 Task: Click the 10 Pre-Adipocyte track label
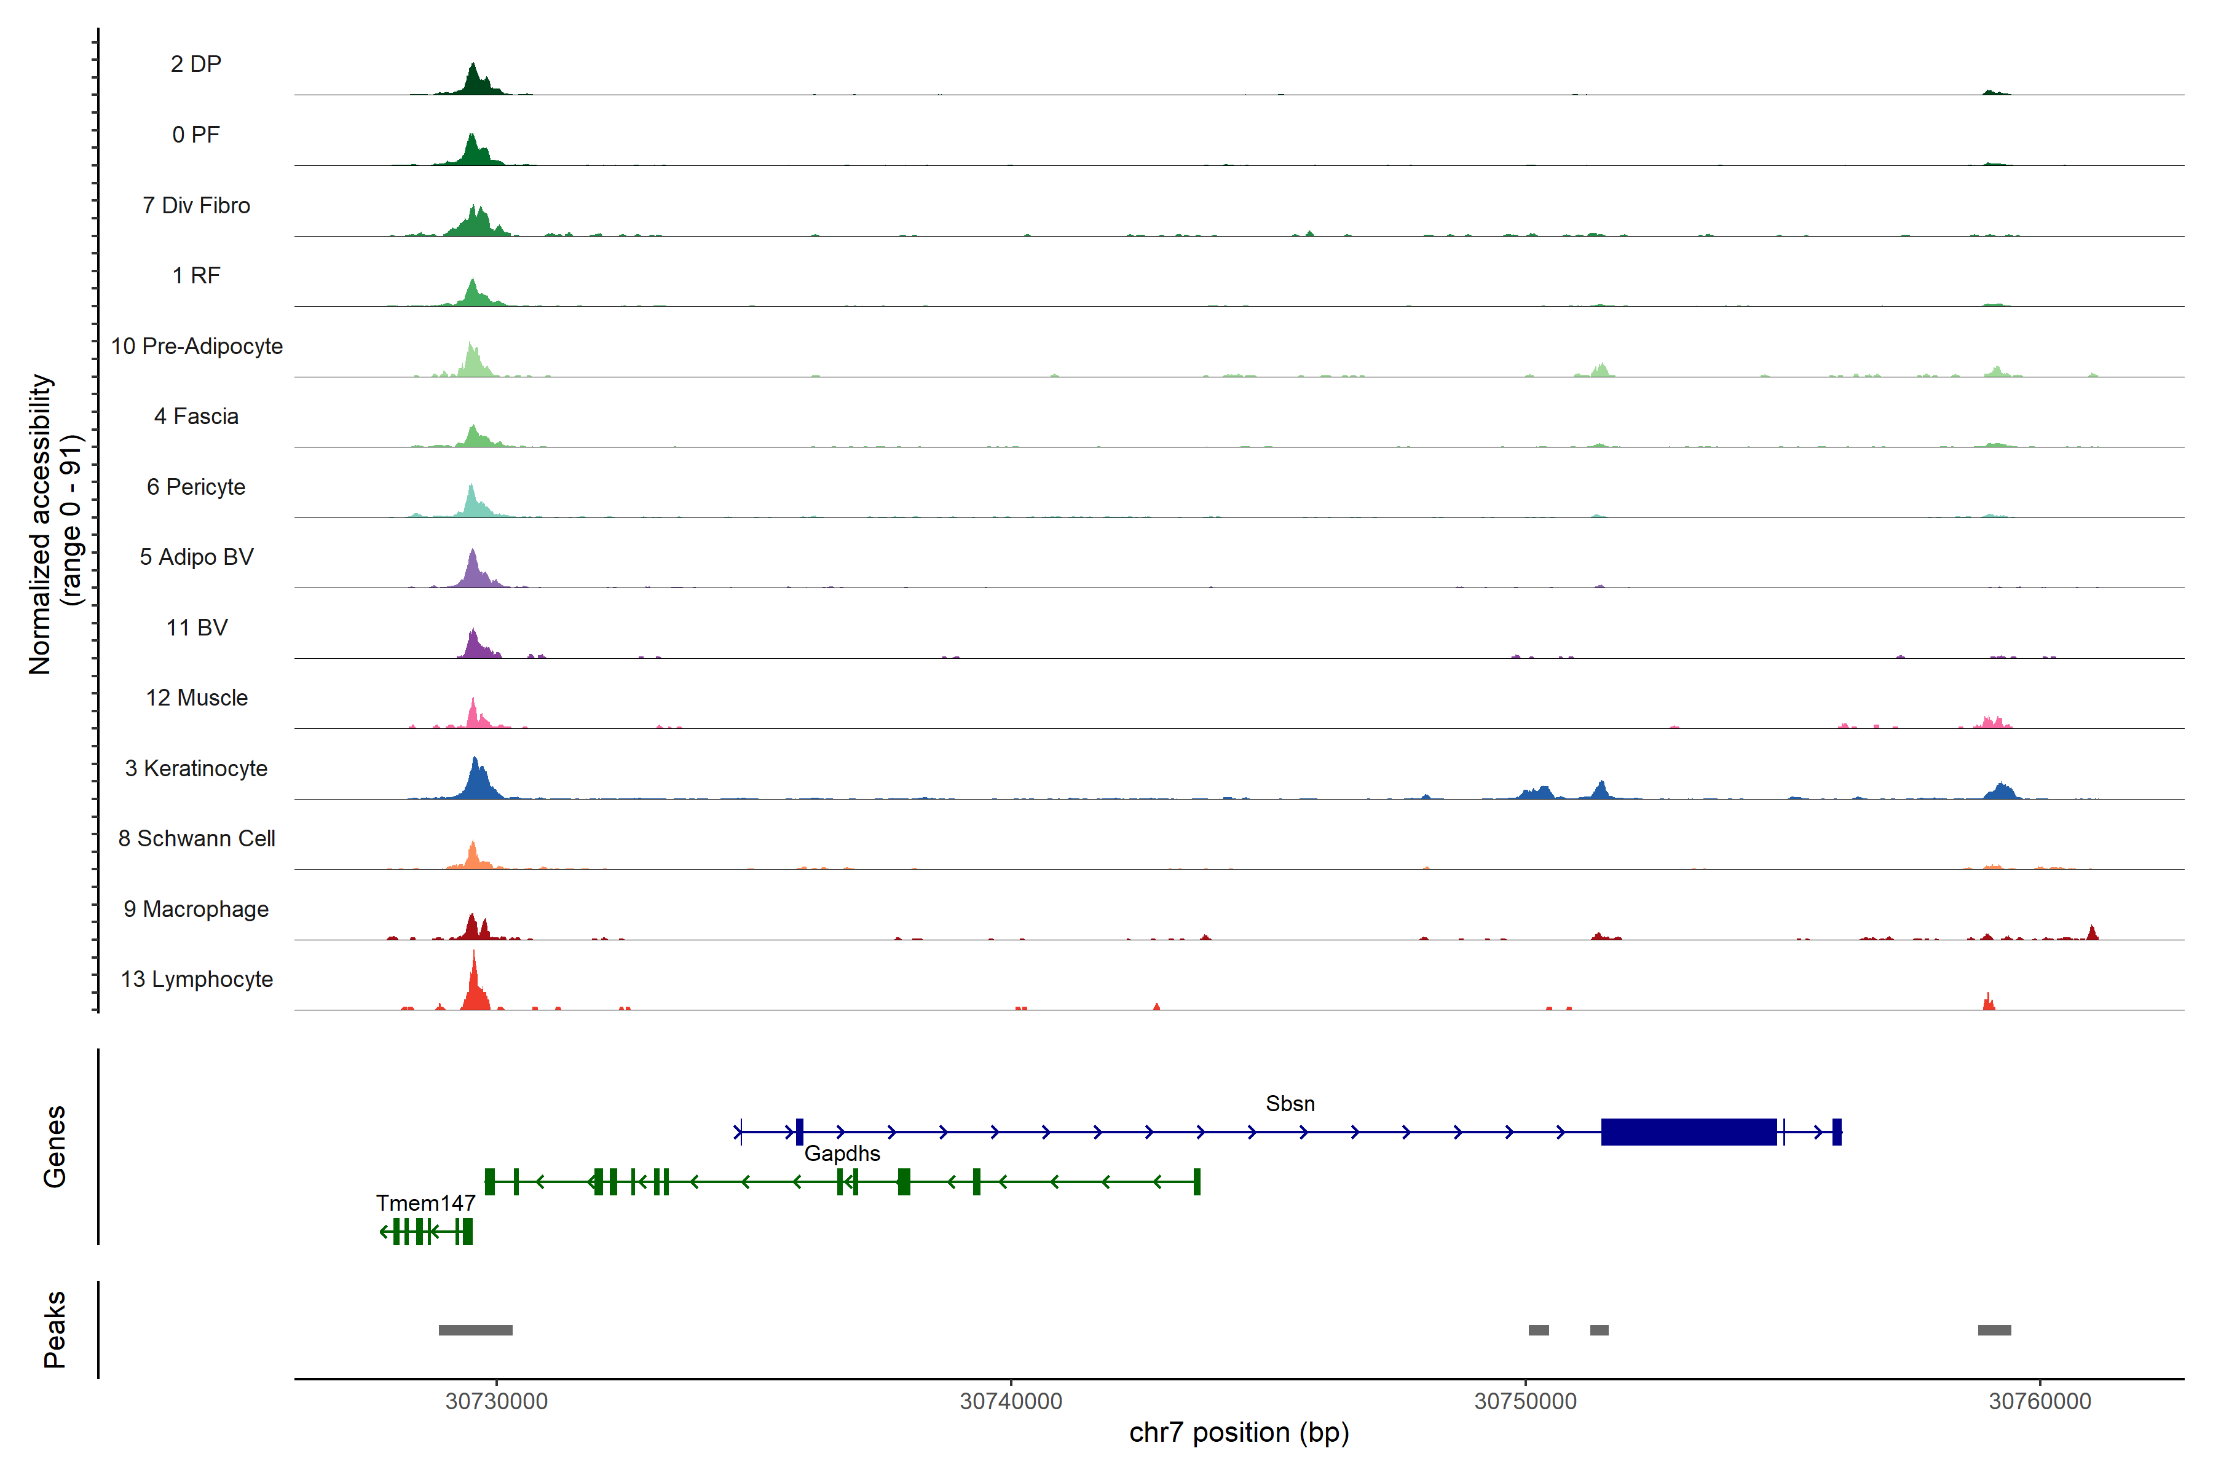pyautogui.click(x=197, y=346)
